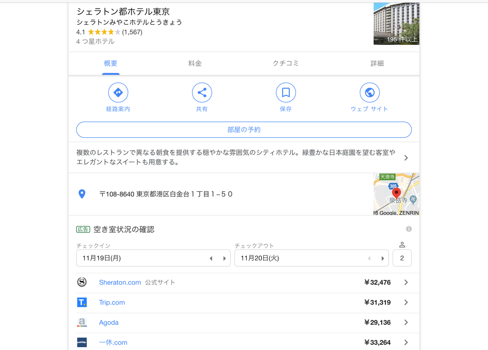The height and width of the screenshot is (350, 488).
Task: Click the 公式サイト label
Action: pyautogui.click(x=160, y=282)
